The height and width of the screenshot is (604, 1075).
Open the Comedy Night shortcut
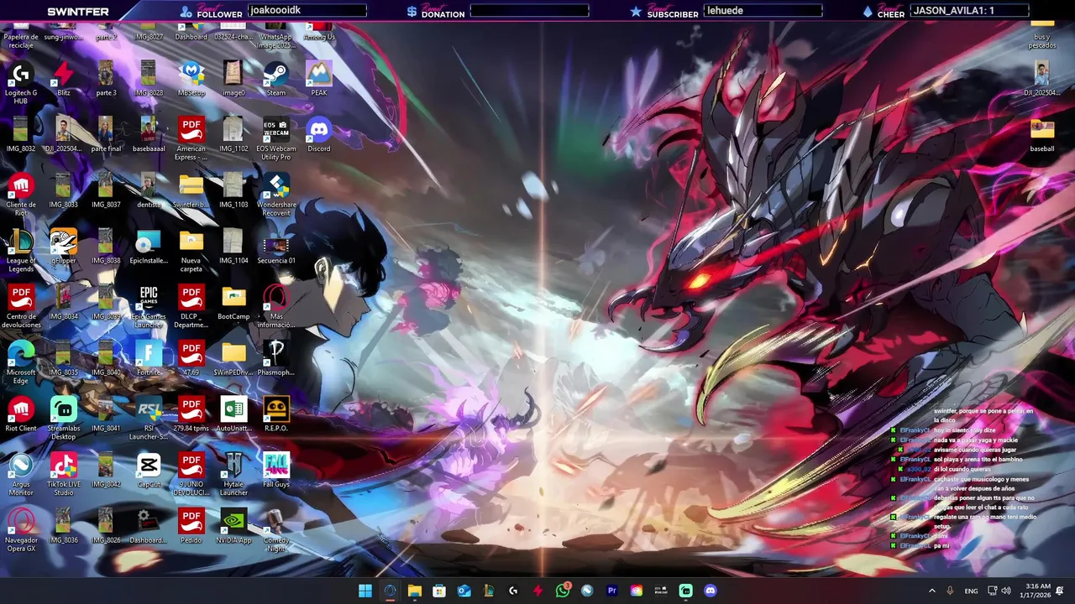[276, 530]
